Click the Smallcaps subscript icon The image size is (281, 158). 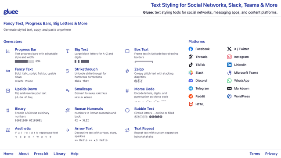[68, 91]
